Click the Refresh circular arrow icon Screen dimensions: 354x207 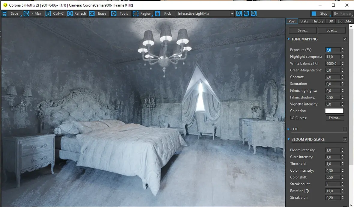(x=70, y=13)
